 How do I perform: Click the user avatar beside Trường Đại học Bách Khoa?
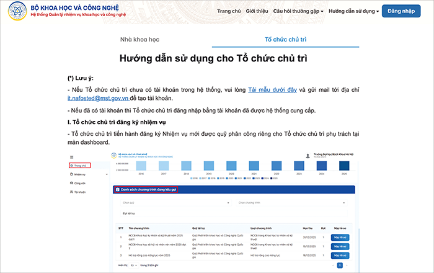(308, 155)
